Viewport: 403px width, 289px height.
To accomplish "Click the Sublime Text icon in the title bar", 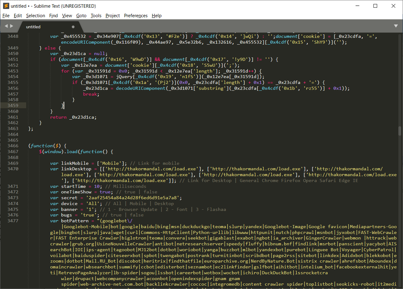I will click(x=5, y=6).
